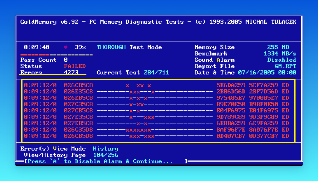
Task: Click the ED code in the 026CB5C8 row
Action: coord(285,85)
